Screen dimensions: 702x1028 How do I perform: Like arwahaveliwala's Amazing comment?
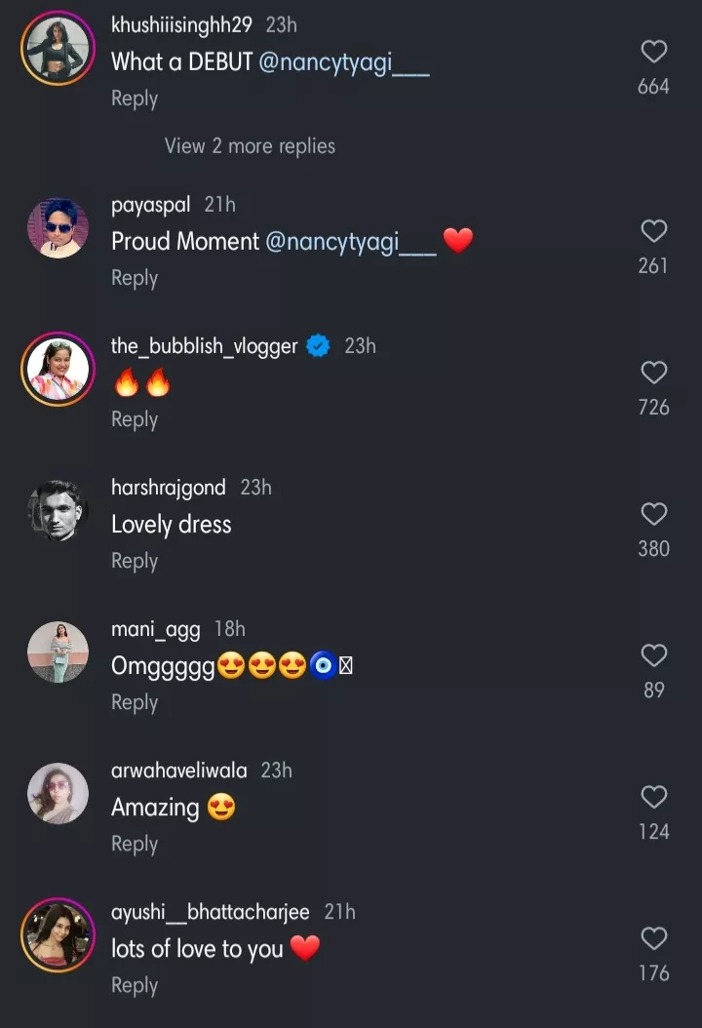653,797
